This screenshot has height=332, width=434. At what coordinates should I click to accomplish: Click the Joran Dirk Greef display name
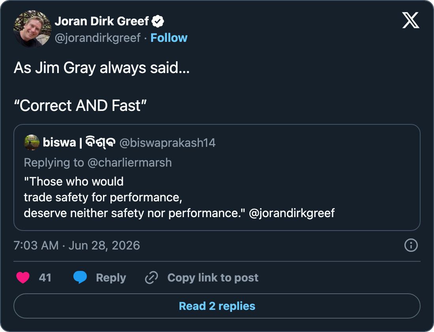102,21
